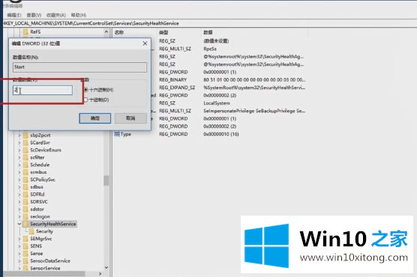Click tree scrollbar up arrow
417x277 pixels.
pos(106,32)
